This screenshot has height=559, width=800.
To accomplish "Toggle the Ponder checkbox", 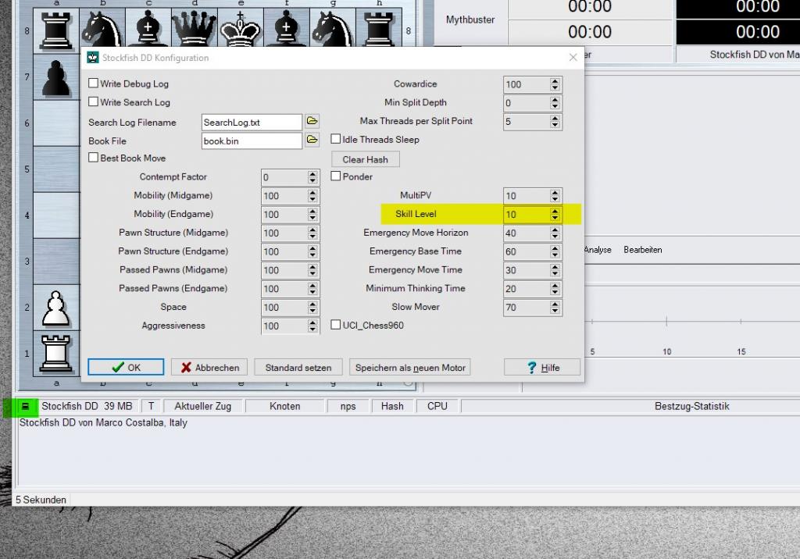I will [x=336, y=176].
